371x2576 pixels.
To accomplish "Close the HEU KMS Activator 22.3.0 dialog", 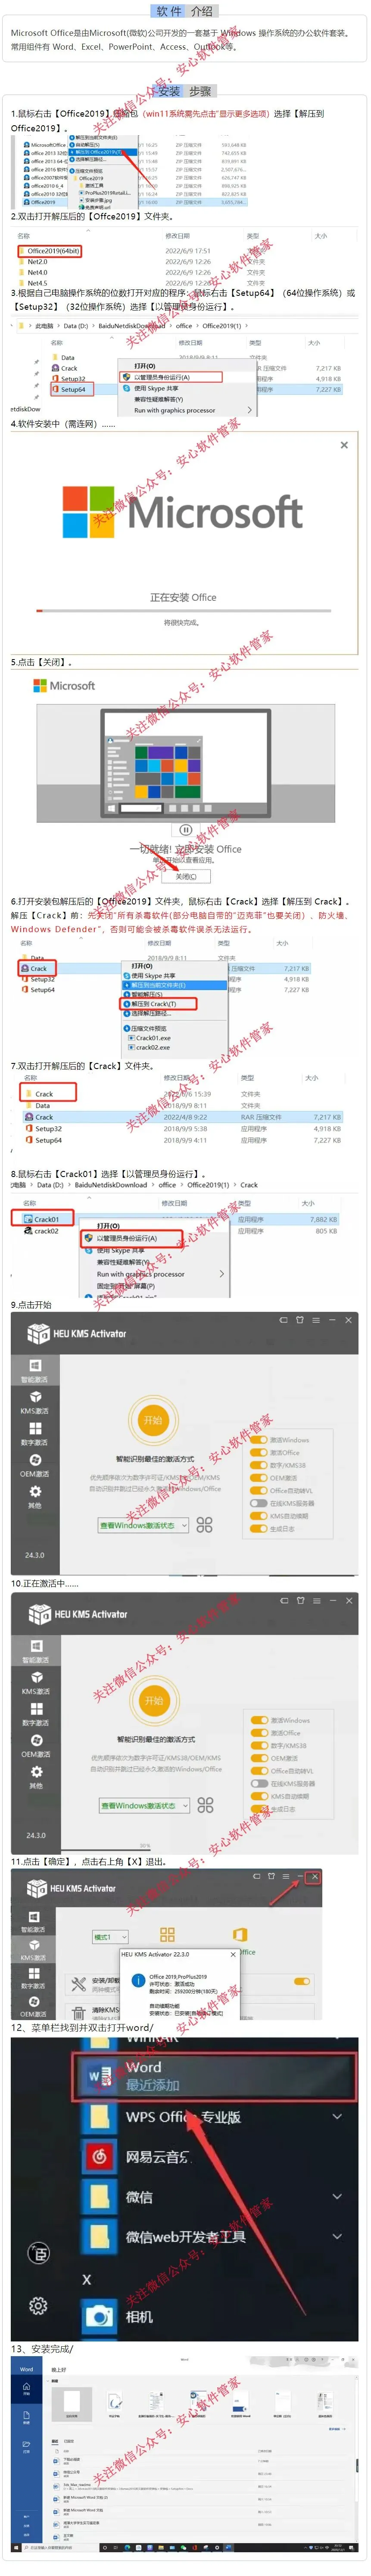I will (x=234, y=1954).
